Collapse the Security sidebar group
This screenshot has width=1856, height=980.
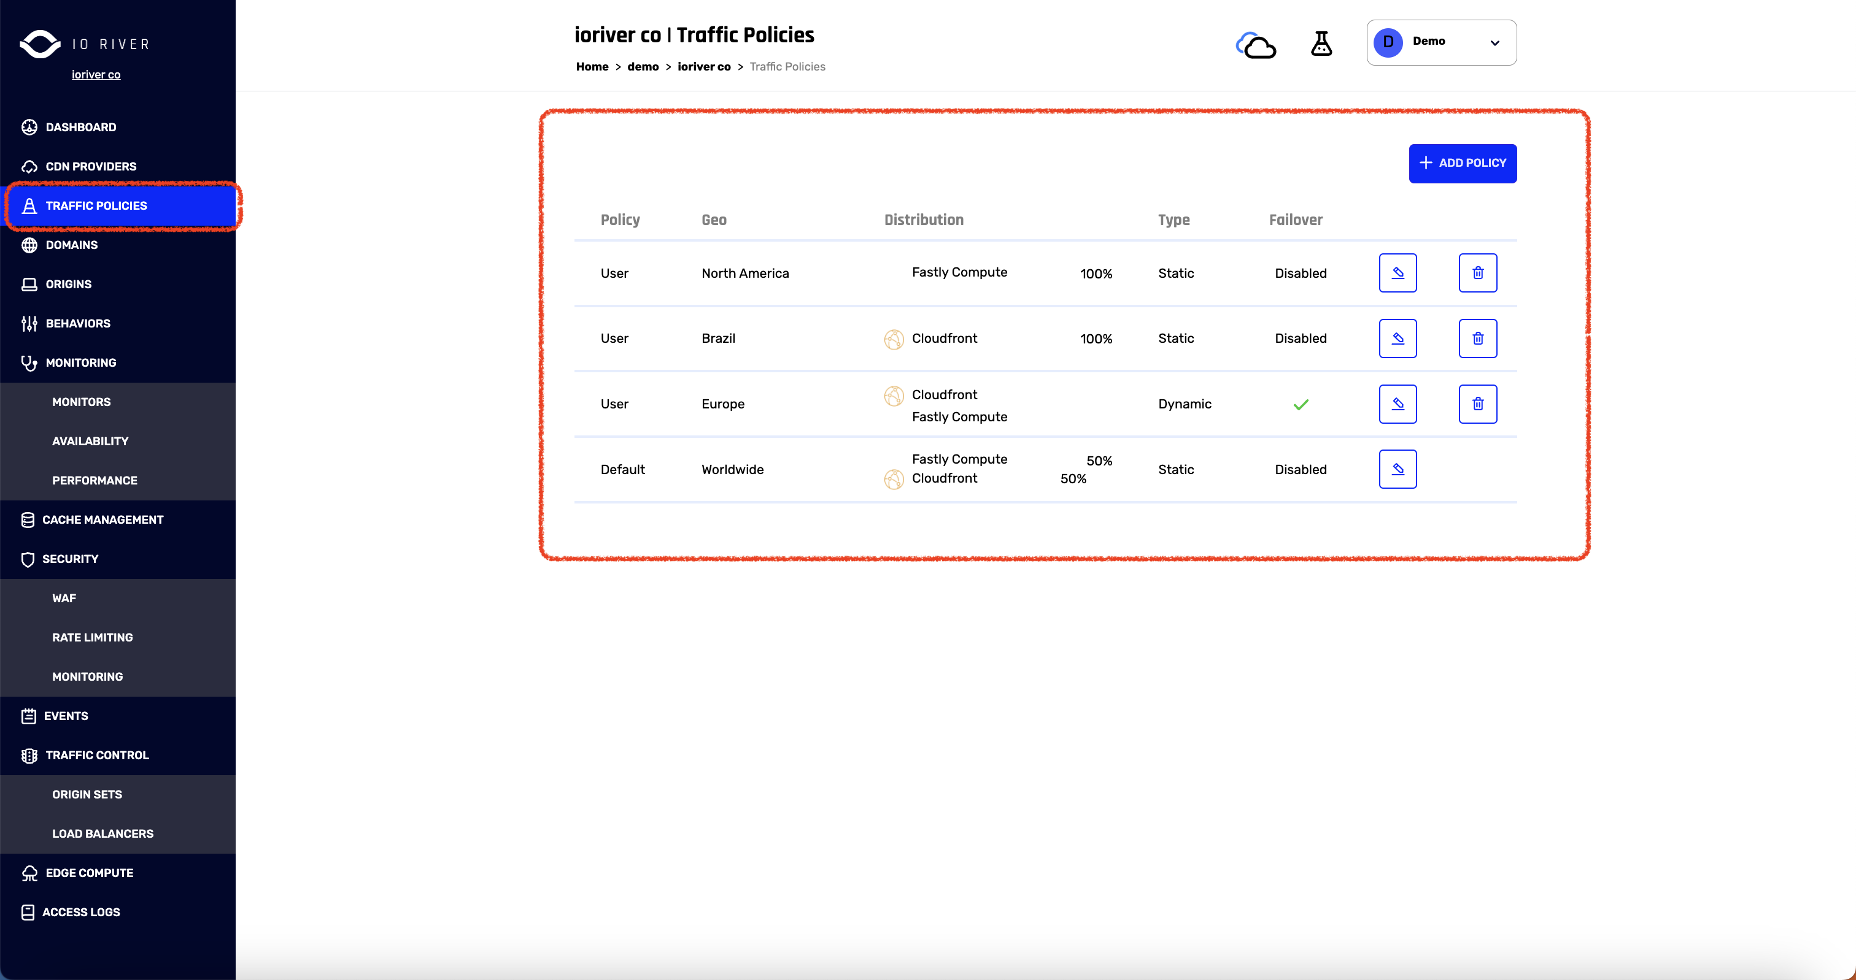[70, 559]
